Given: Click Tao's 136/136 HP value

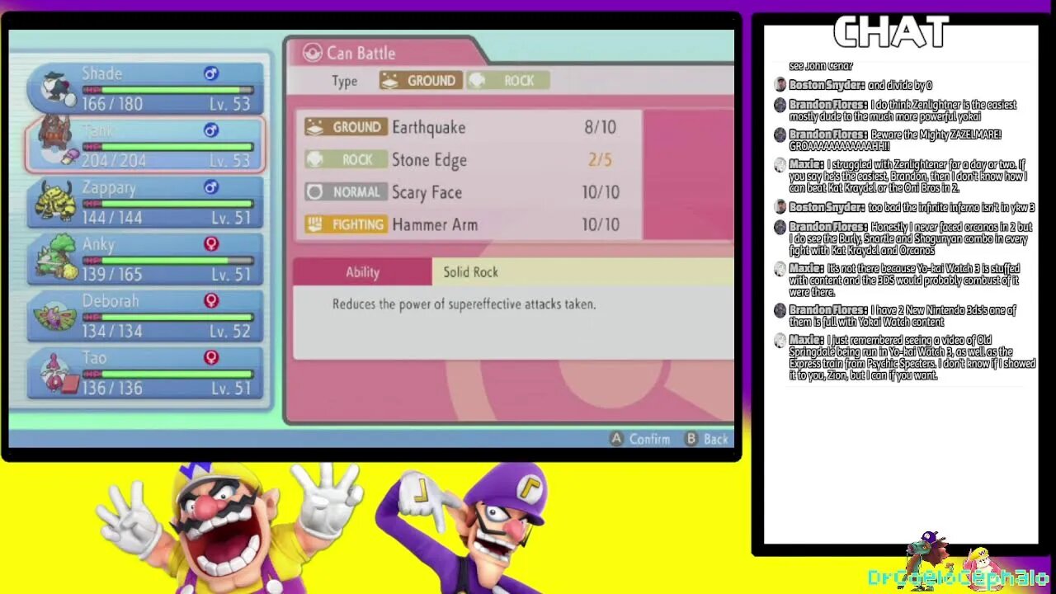Looking at the screenshot, I should click(112, 388).
